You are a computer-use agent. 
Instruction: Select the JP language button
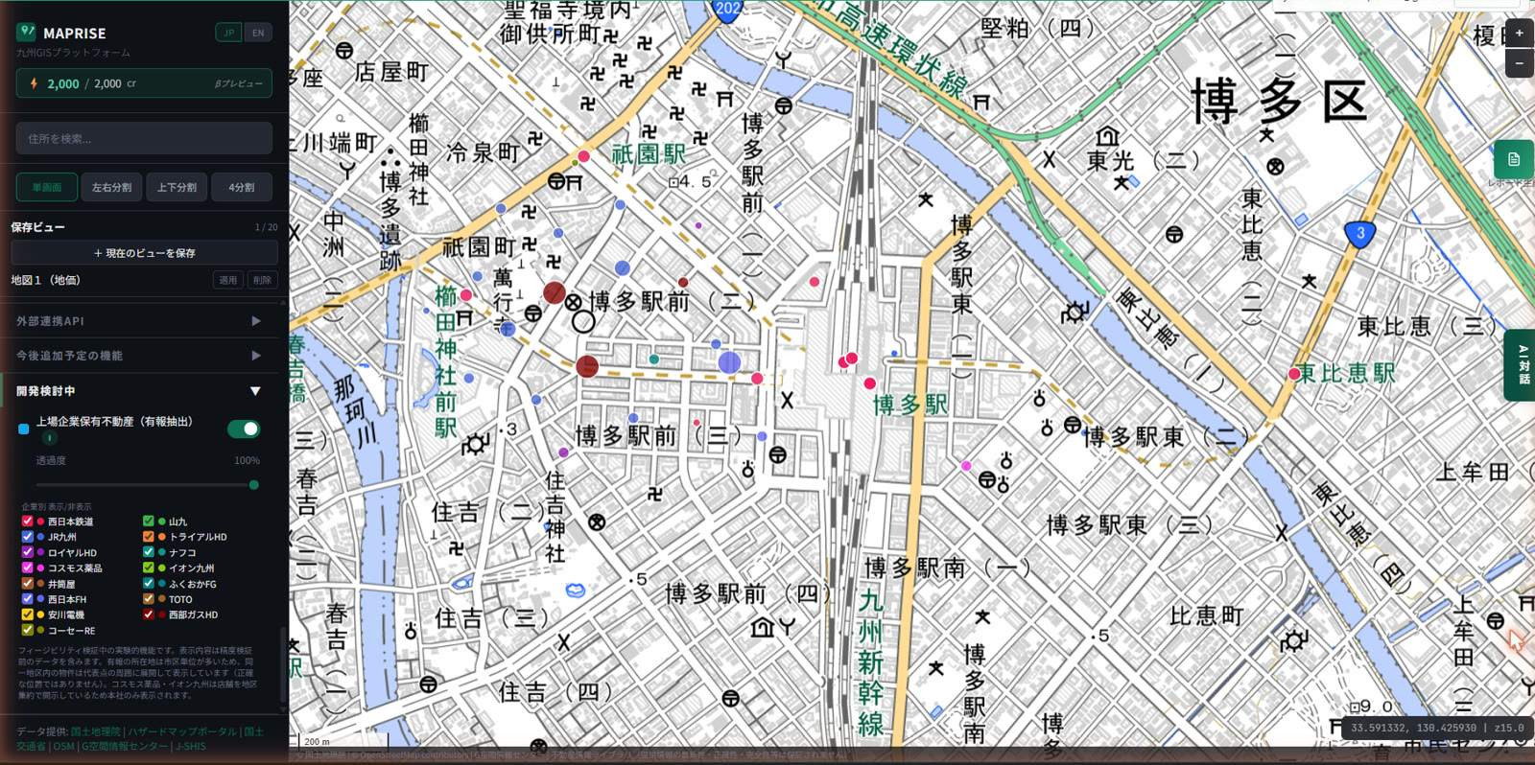[x=228, y=33]
